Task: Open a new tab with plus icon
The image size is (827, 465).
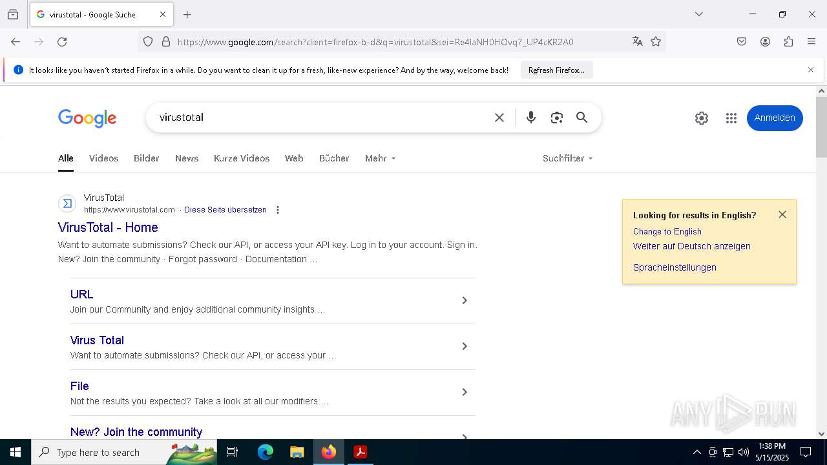Action: [x=187, y=14]
